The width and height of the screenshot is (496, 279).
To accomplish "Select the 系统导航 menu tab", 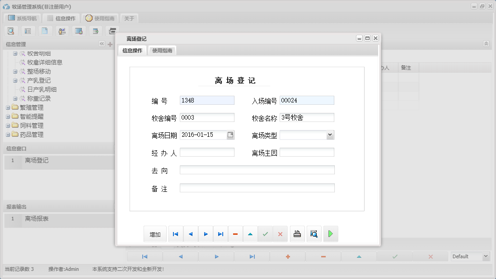I will pos(22,19).
